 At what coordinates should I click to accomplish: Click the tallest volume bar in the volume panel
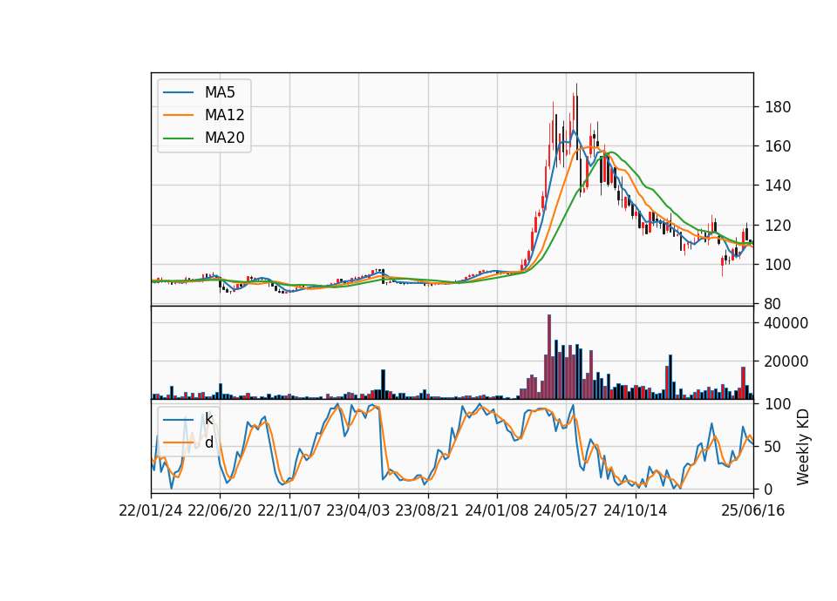click(548, 357)
